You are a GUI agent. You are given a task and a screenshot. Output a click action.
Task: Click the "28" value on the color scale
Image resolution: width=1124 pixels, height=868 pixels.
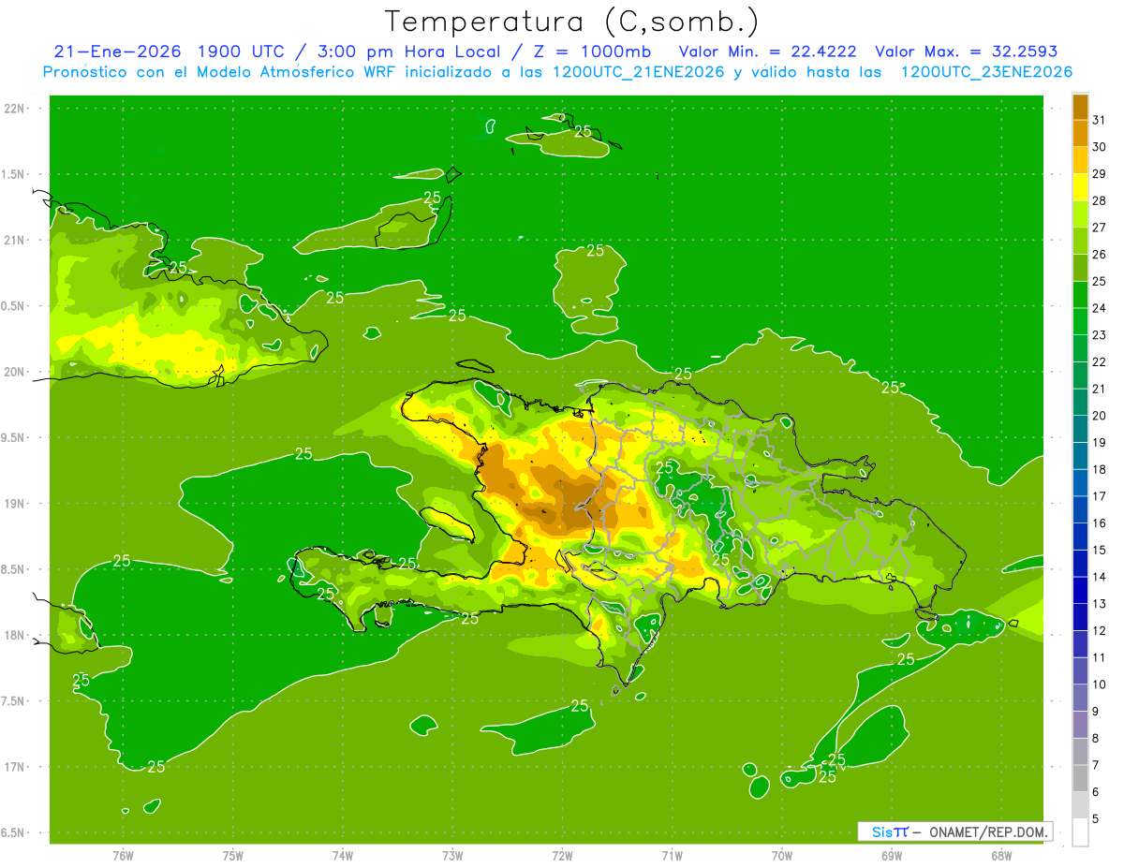tap(1100, 200)
